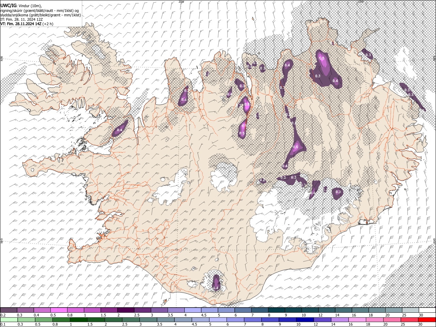This screenshot has width=436, height=327.
Task: Click the rain scale swatch starting at 8
Action: (270, 320)
